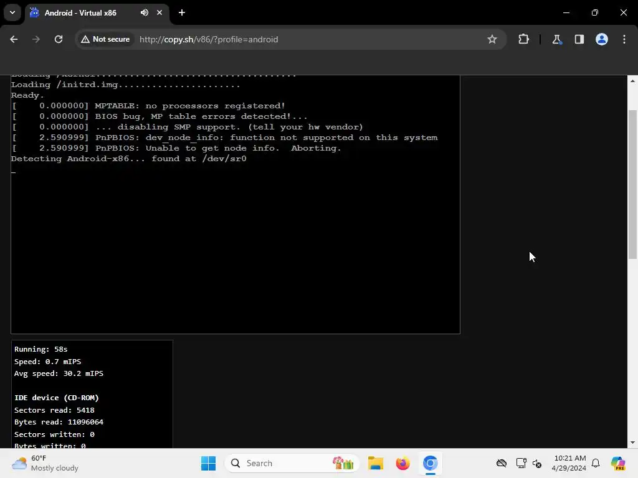View the Not secure site info
638x478 pixels.
pos(105,39)
